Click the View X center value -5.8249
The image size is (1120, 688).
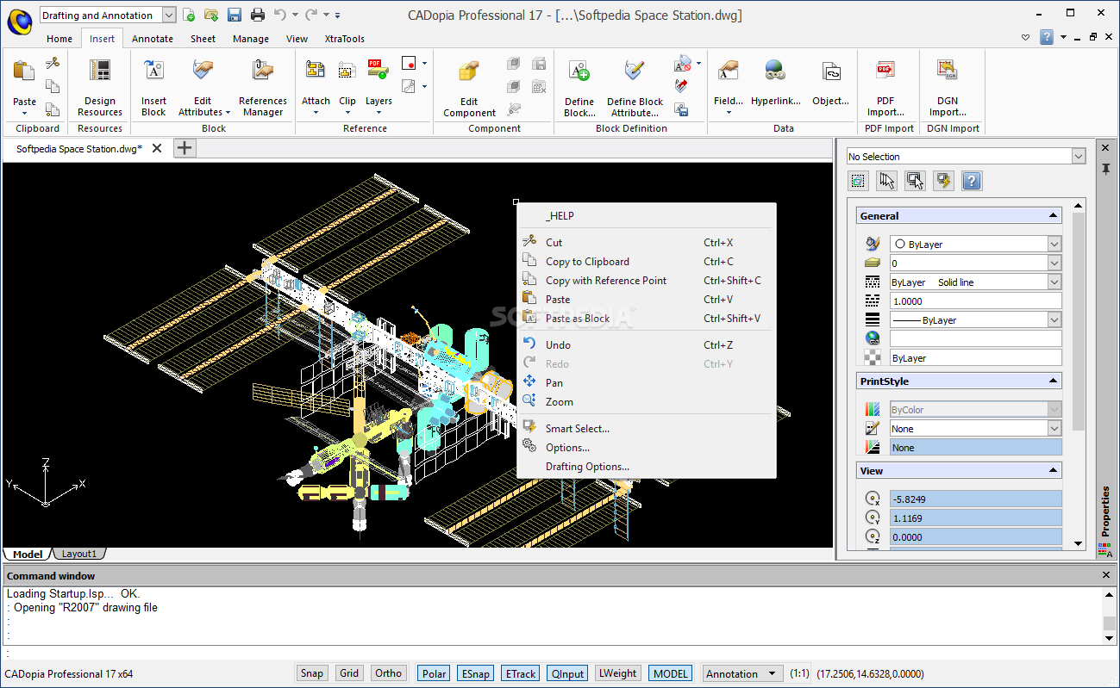(x=974, y=499)
